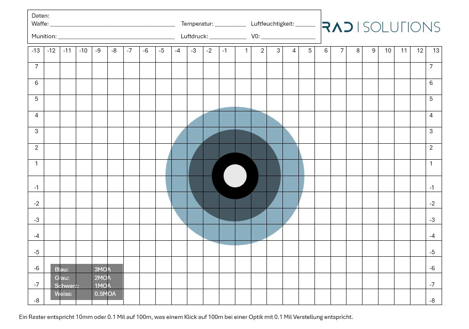Screen dimensions: 469x329
Task: Click the column header '-13'
Action: 36,50
